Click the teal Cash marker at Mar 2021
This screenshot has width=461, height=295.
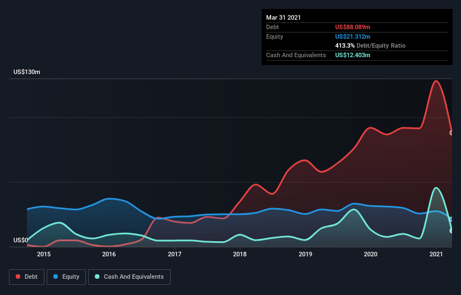451,231
